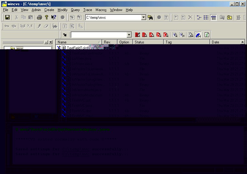
Task: Open the Macros menu
Action: click(x=101, y=10)
